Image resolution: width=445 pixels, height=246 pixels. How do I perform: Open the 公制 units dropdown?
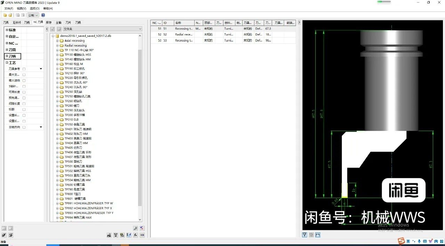[x=33, y=15]
